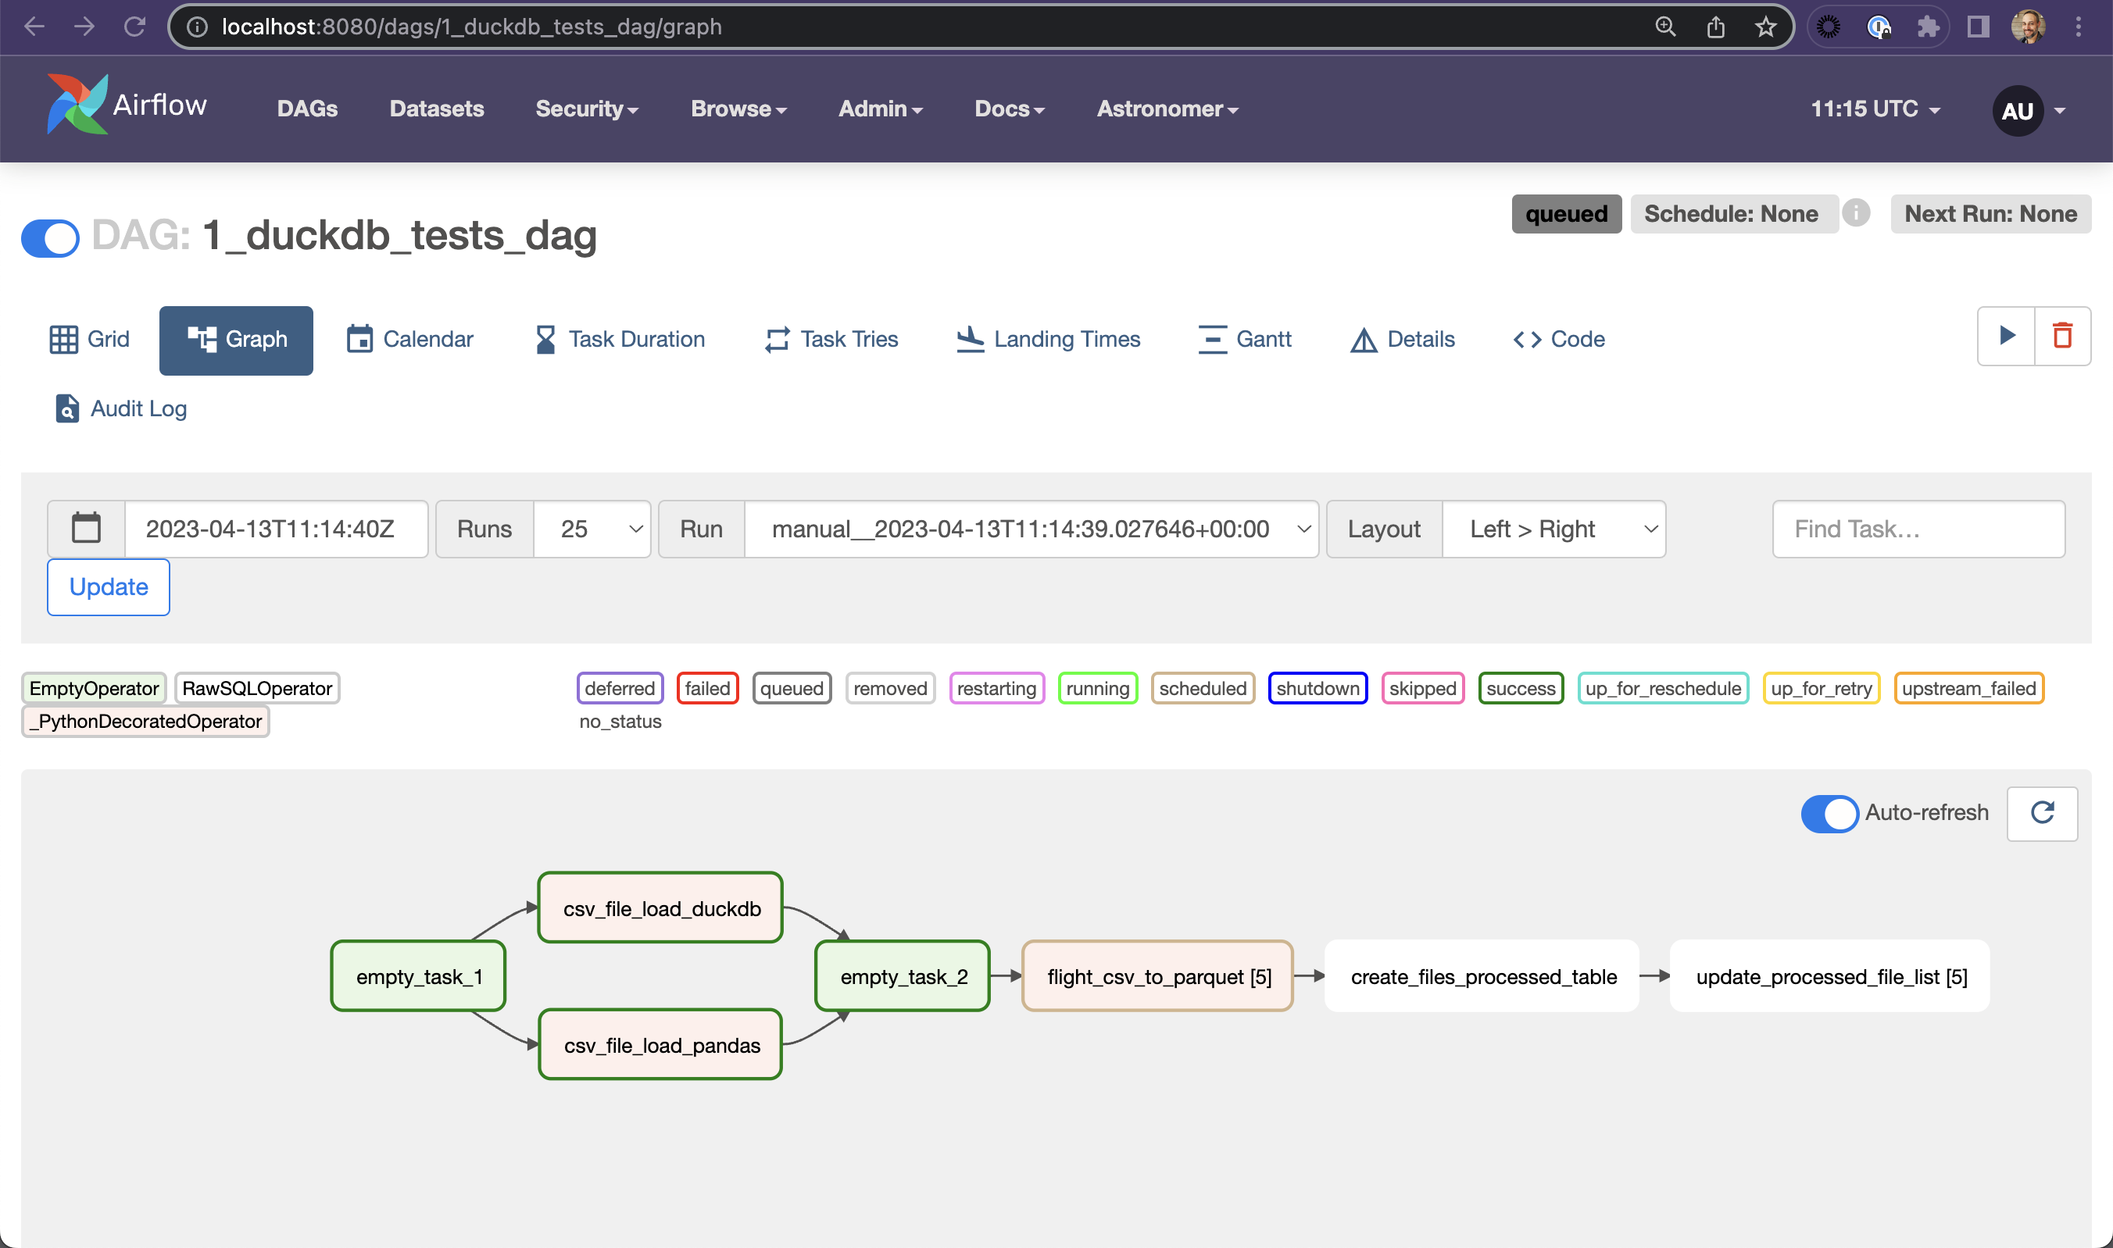Click the Trigger DAG play icon
The image size is (2113, 1248).
(2006, 337)
